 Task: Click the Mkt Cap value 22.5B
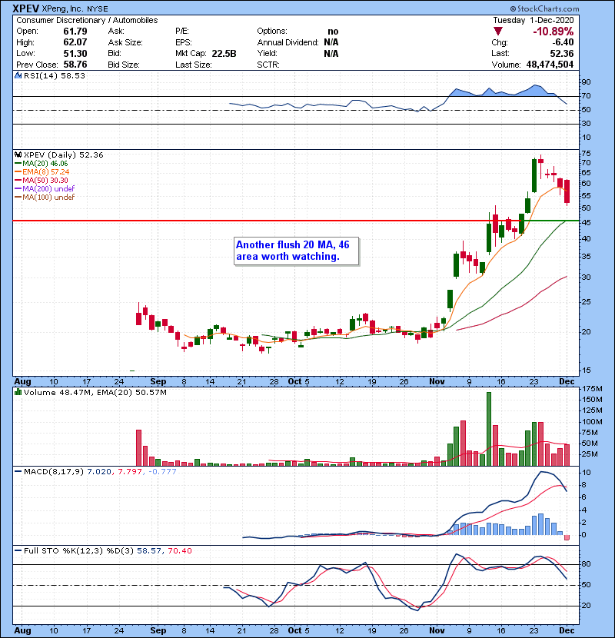pyautogui.click(x=224, y=54)
